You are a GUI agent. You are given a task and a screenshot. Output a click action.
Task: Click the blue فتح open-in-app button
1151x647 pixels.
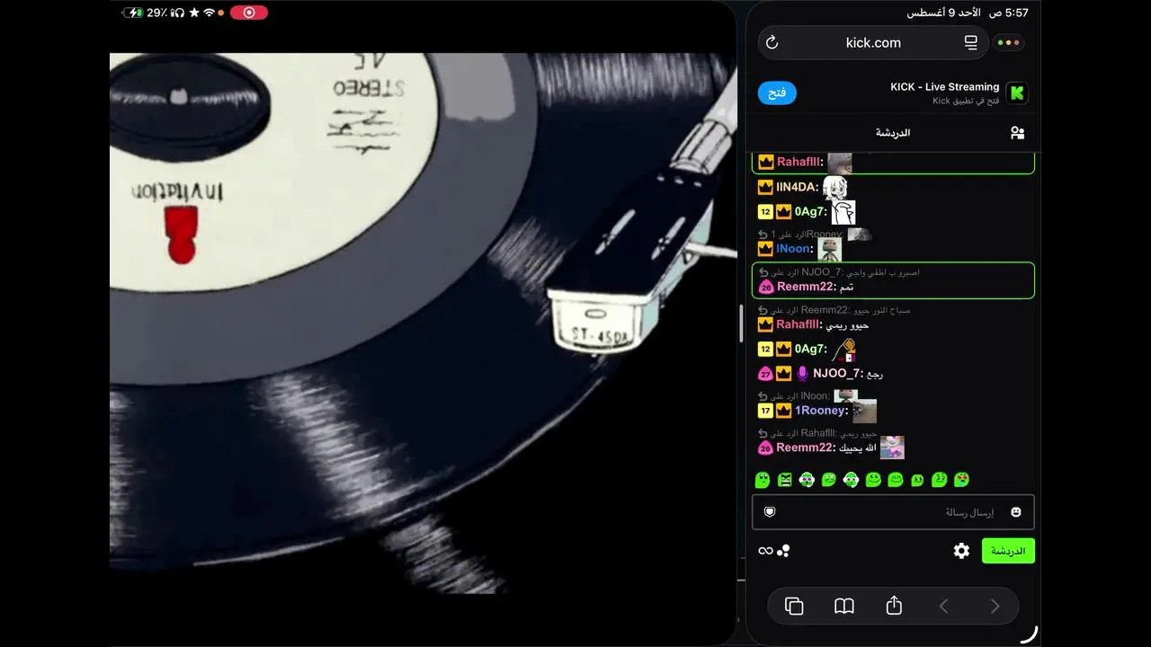pos(777,93)
